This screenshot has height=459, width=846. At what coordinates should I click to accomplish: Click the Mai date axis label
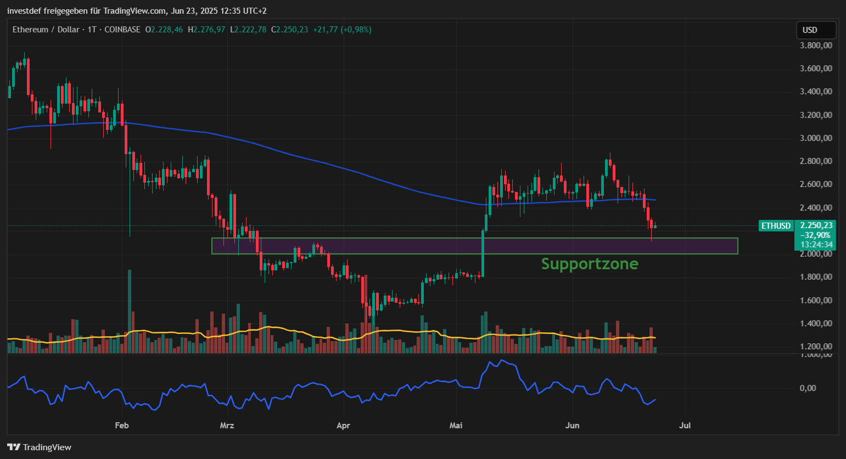click(456, 426)
